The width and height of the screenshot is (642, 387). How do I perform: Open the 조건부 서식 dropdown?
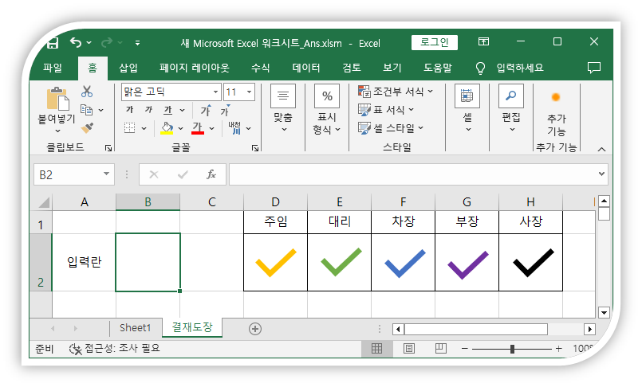tap(396, 92)
